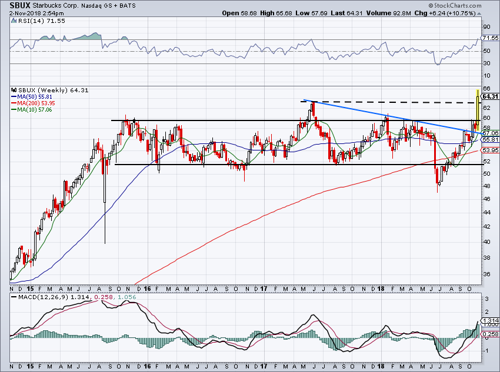This screenshot has height=372, width=500.
Task: Click the Volume 92.8M figure
Action: coord(389,13)
